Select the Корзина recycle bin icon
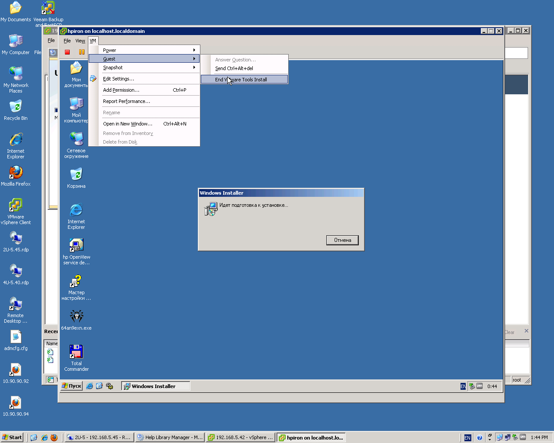This screenshot has height=443, width=554. point(76,178)
